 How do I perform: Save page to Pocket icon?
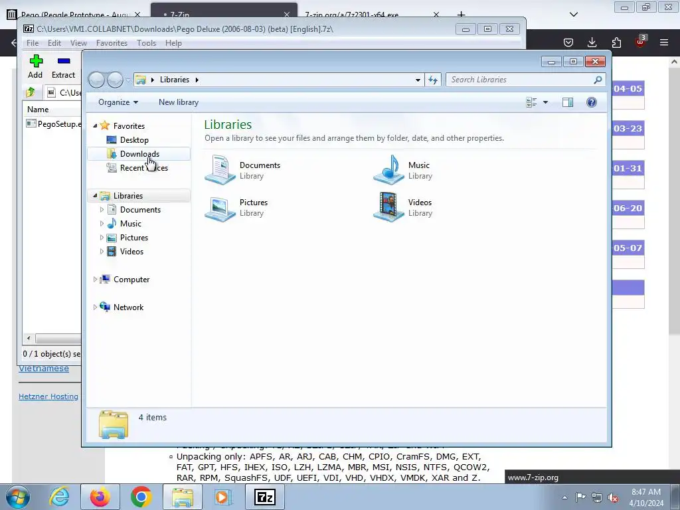(568, 42)
